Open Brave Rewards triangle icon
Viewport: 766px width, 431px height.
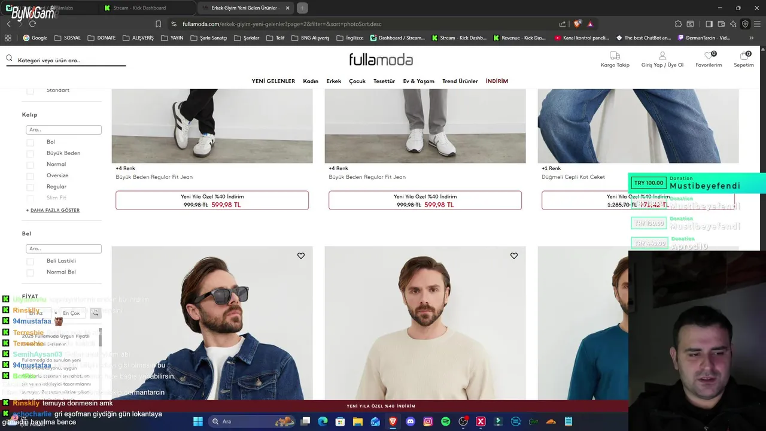(x=590, y=24)
